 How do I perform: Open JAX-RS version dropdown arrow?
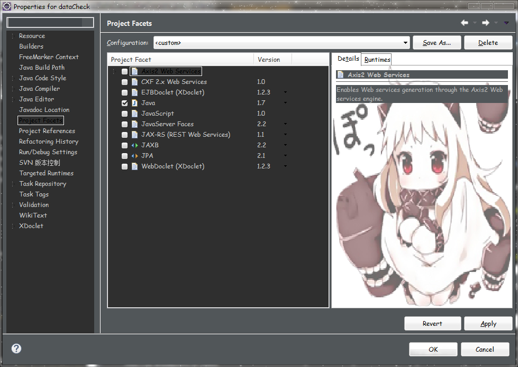(x=285, y=135)
